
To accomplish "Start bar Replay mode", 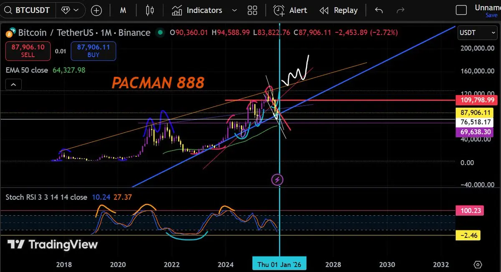I will click(x=338, y=10).
